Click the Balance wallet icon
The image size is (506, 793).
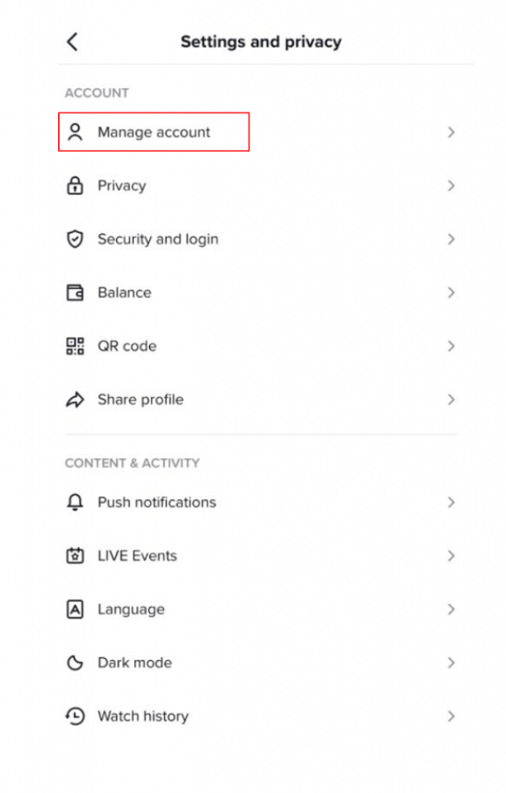pyautogui.click(x=75, y=292)
